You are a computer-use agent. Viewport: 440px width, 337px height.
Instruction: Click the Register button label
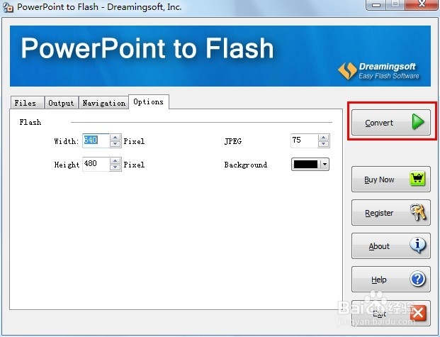379,213
